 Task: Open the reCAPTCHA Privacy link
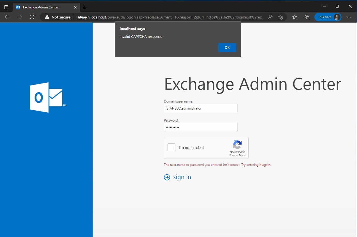click(x=233, y=155)
